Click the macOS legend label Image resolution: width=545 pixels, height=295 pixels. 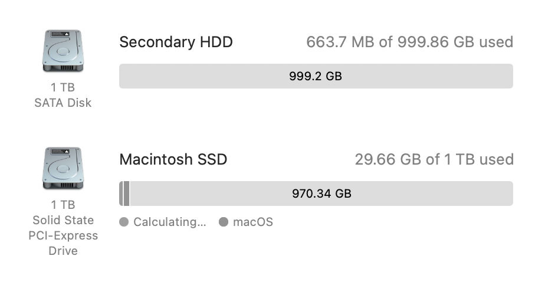point(253,222)
